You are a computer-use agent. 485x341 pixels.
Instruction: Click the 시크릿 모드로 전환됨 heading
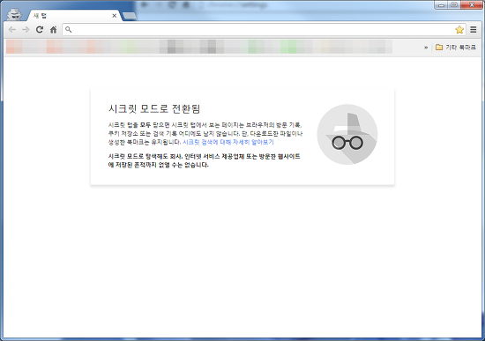[x=154, y=109]
